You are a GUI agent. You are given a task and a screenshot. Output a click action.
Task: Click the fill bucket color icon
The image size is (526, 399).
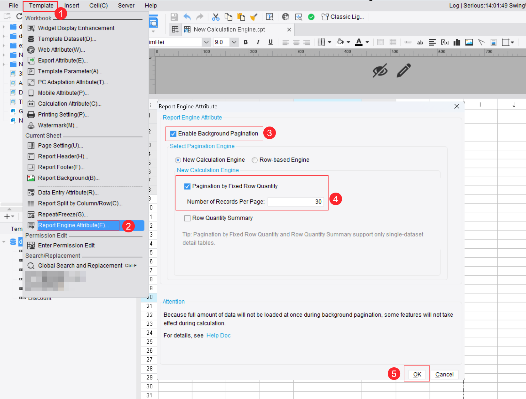coord(340,42)
